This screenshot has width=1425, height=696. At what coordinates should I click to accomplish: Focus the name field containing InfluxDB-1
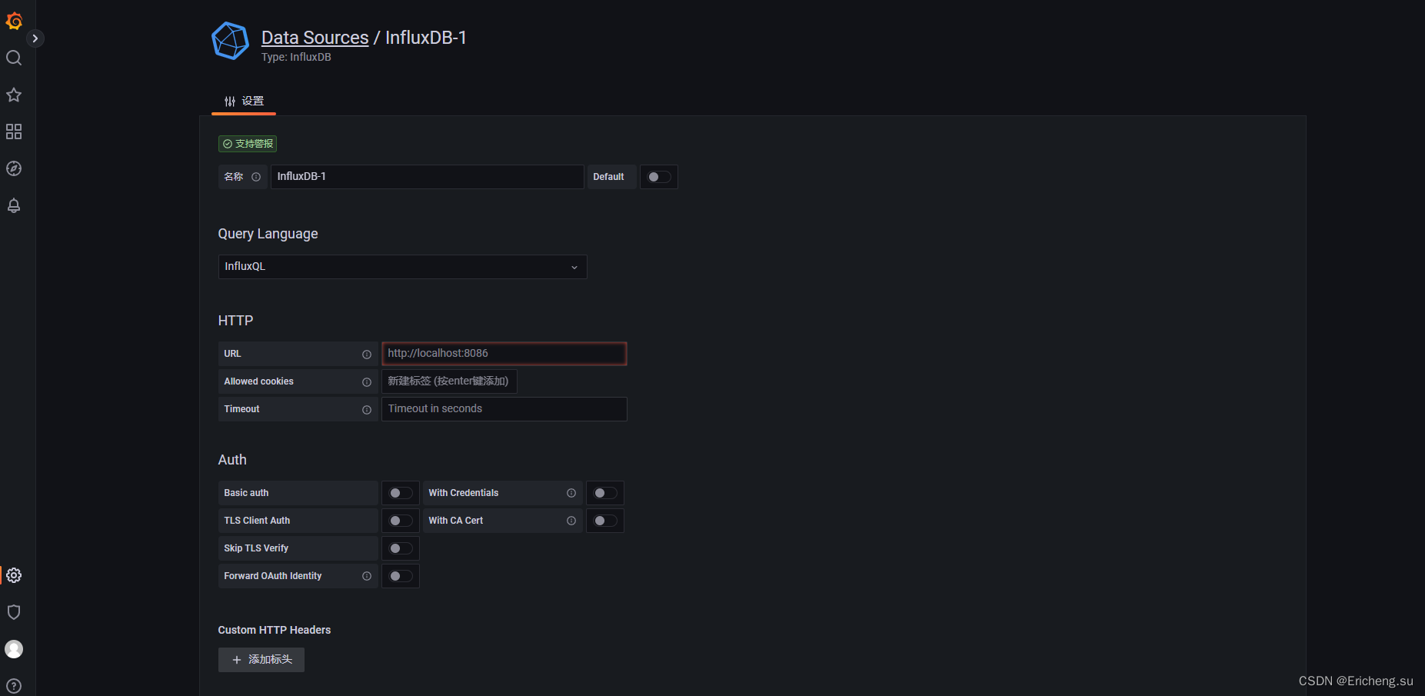[x=427, y=177]
